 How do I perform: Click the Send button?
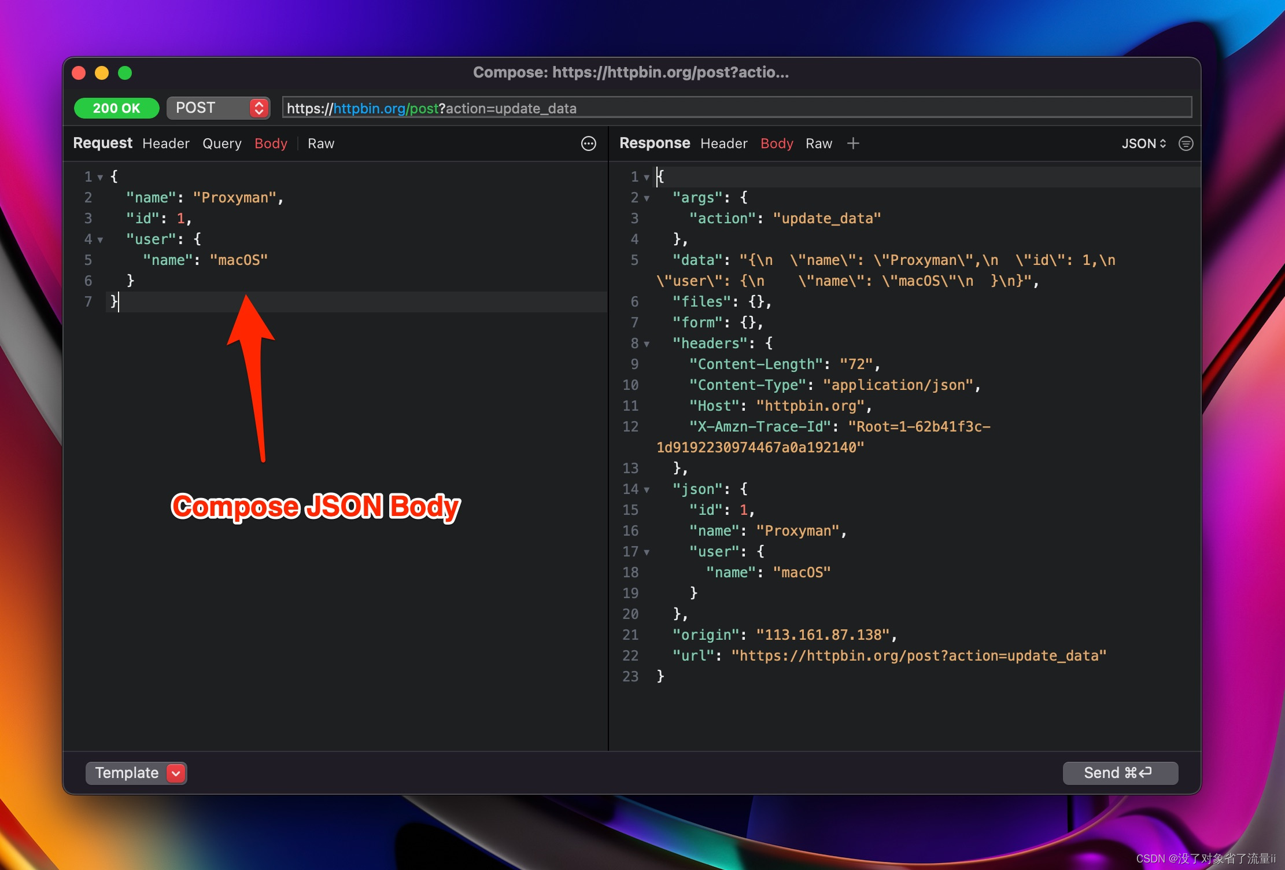click(1120, 773)
